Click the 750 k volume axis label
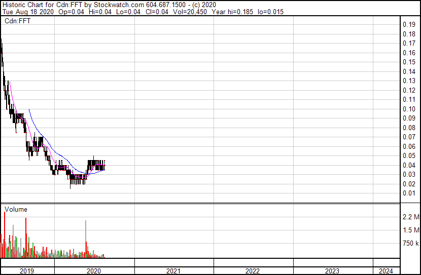Image resolution: width=421 pixels, height=275 pixels. point(410,244)
